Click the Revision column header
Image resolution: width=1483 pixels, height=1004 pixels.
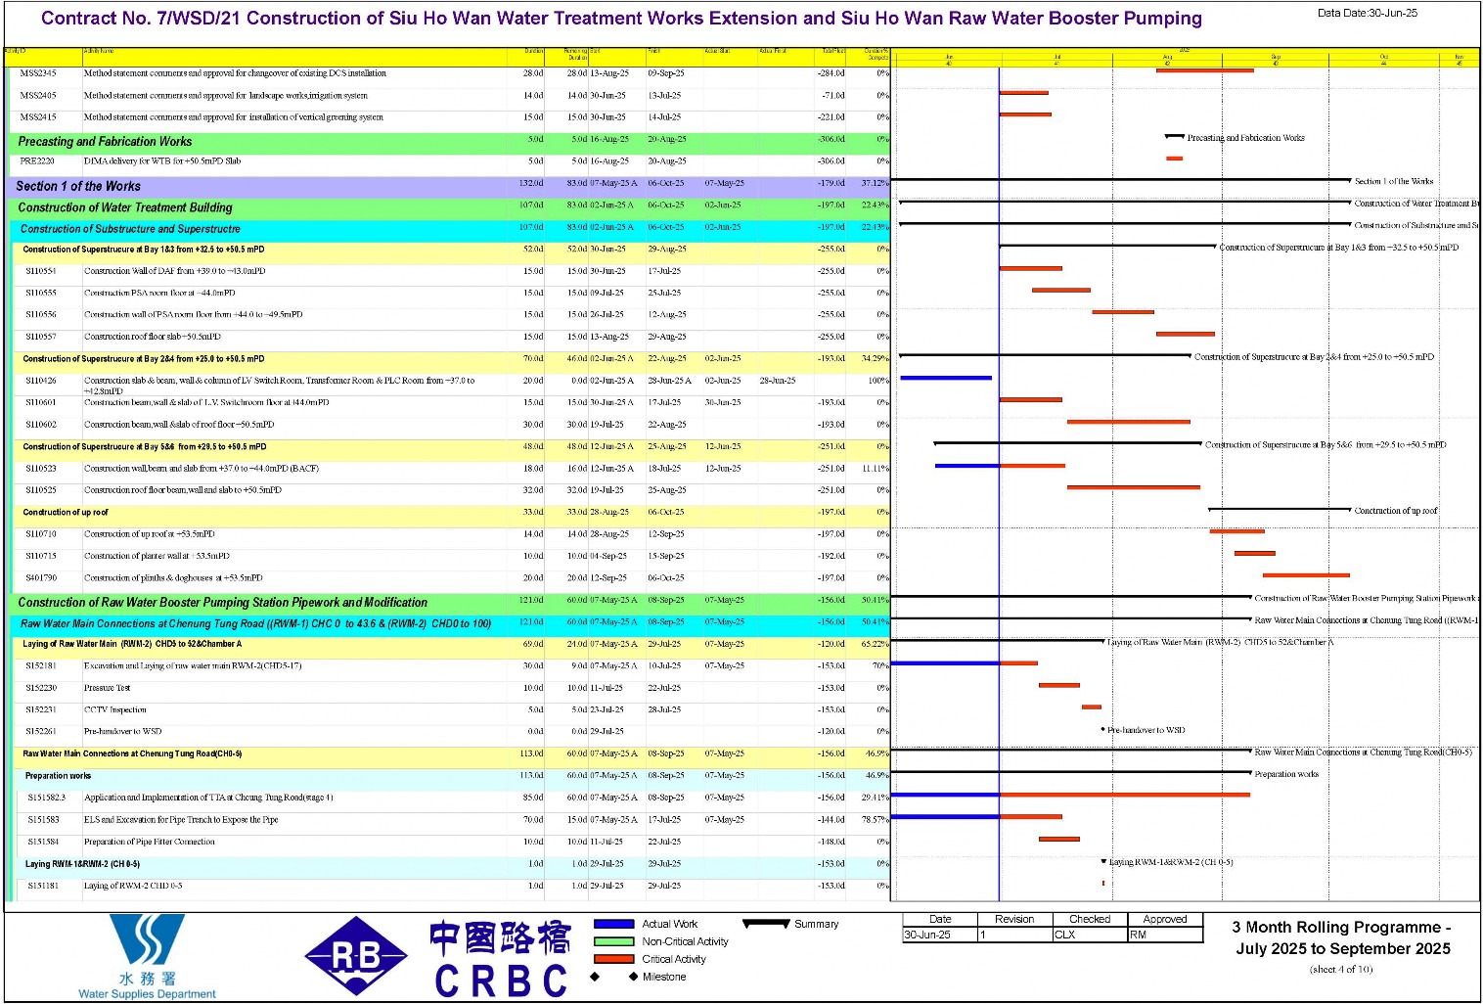point(1014,919)
